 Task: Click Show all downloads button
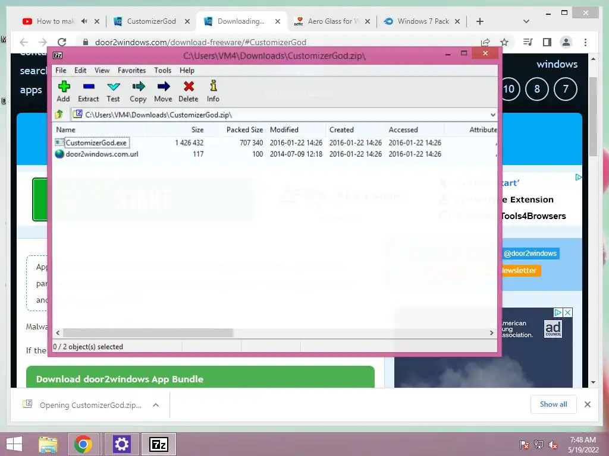[x=554, y=404]
